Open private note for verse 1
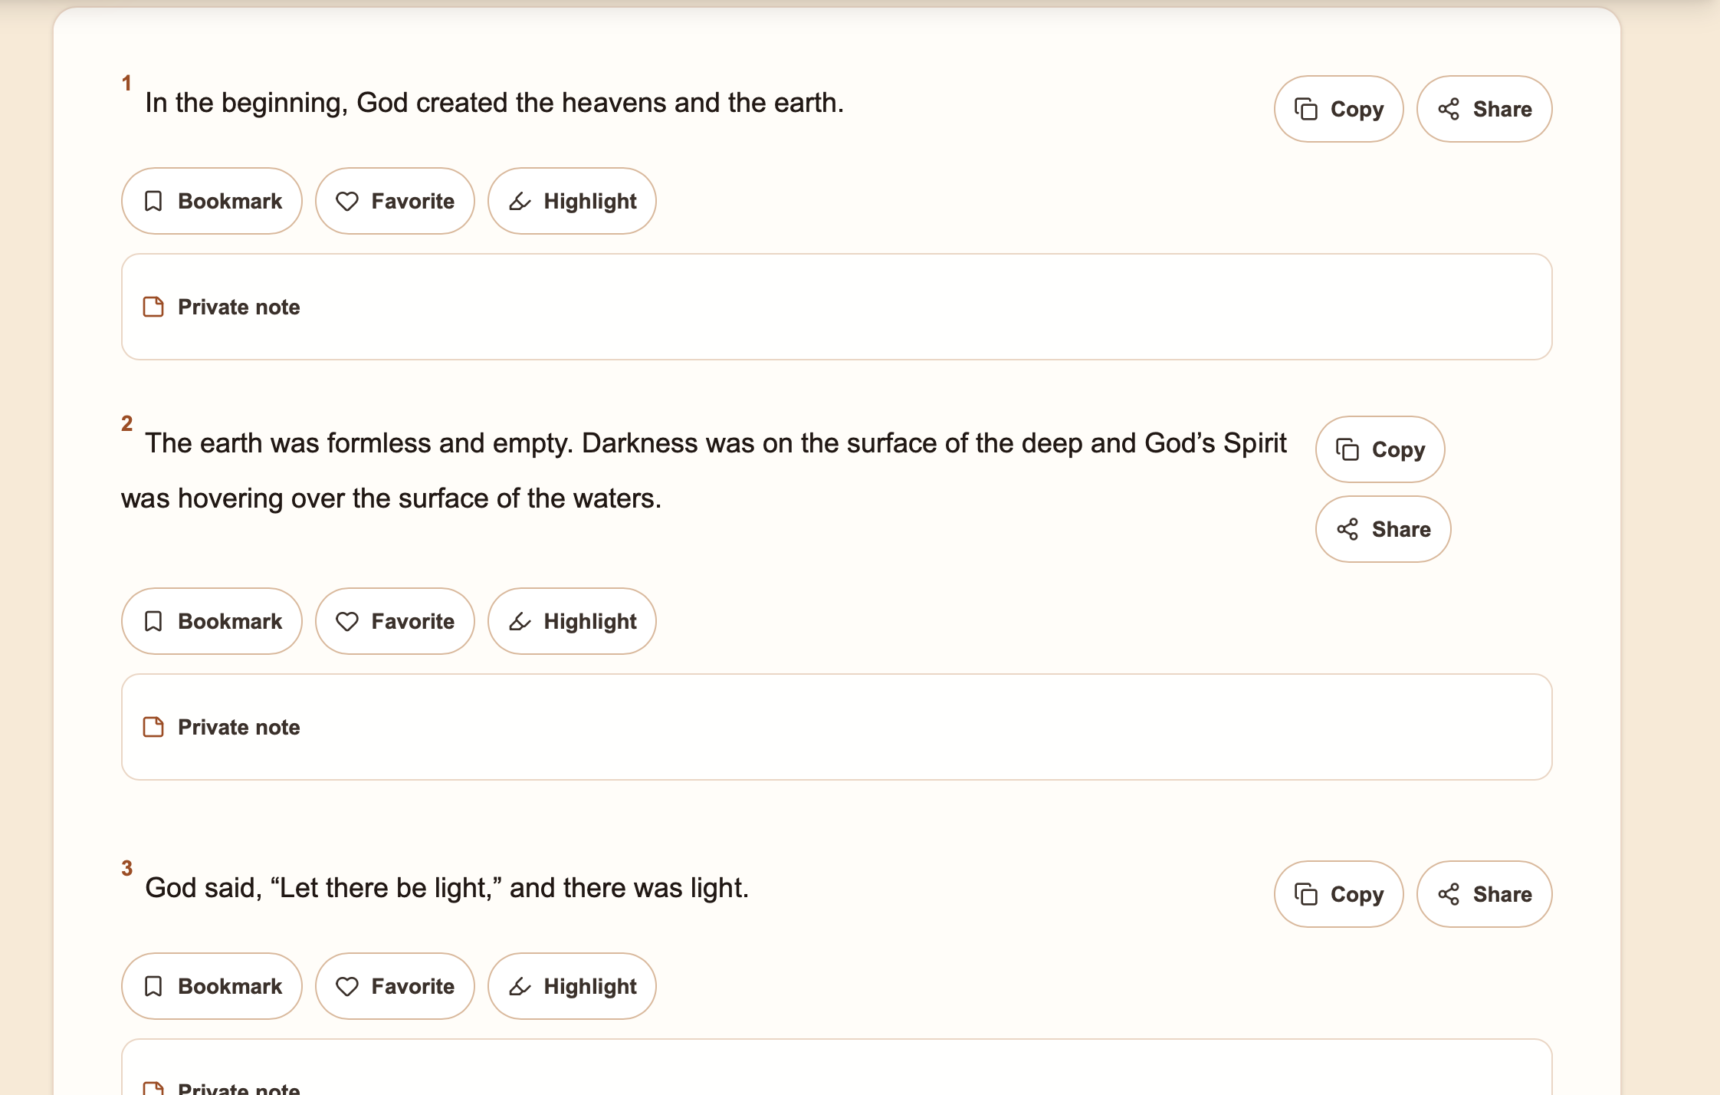Image resolution: width=1720 pixels, height=1095 pixels. tap(837, 307)
